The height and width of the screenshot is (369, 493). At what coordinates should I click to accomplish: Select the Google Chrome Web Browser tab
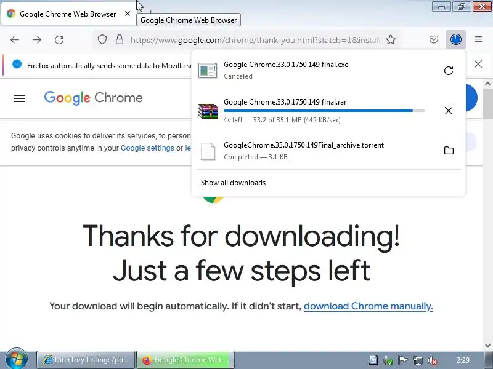pyautogui.click(x=68, y=14)
